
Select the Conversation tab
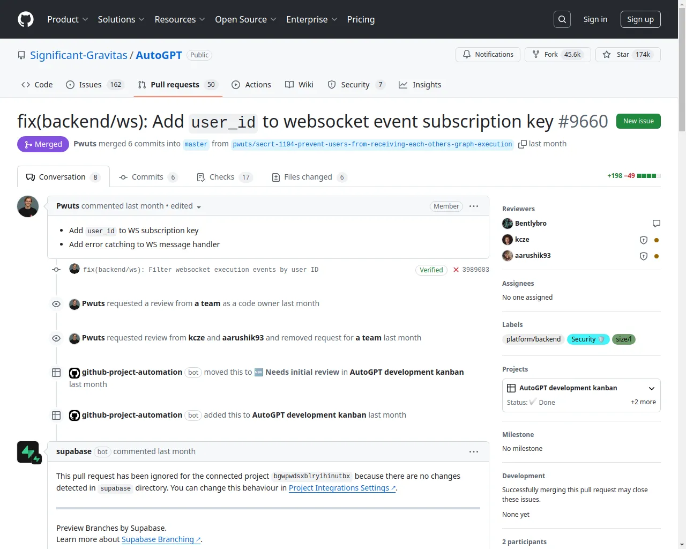63,177
